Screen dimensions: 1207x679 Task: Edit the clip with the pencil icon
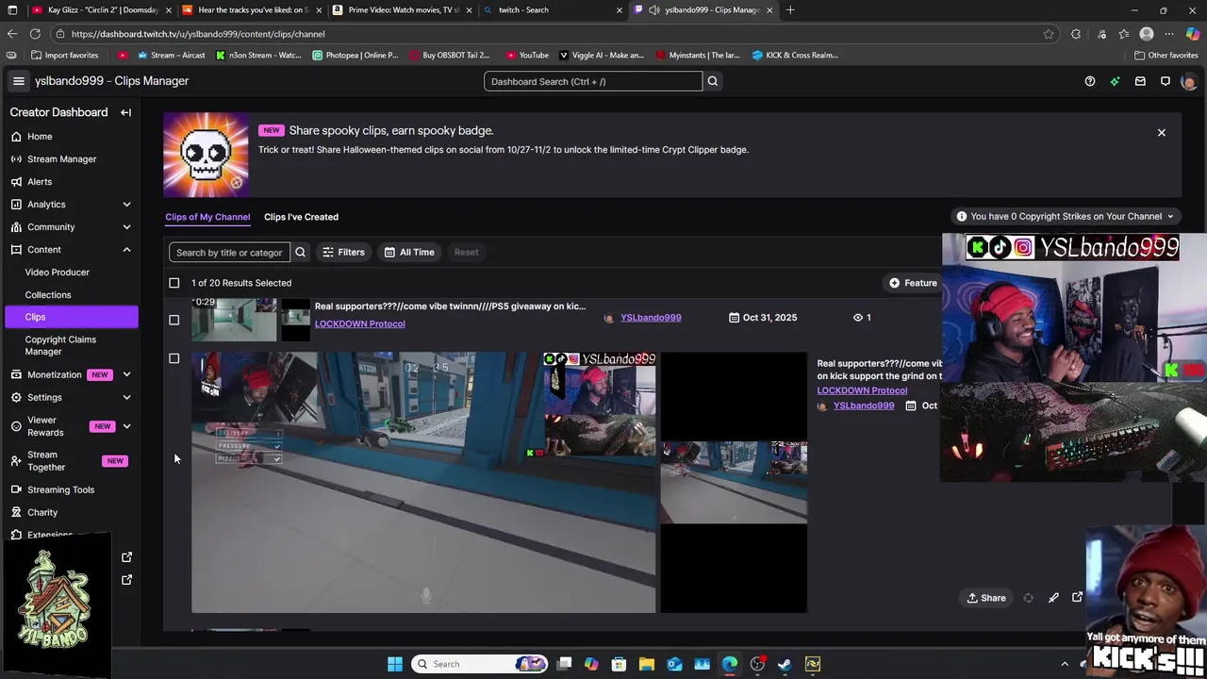1053,598
